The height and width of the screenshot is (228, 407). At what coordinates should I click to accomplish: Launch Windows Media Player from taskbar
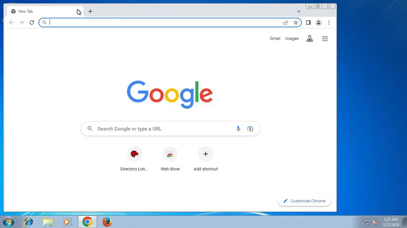tap(67, 222)
